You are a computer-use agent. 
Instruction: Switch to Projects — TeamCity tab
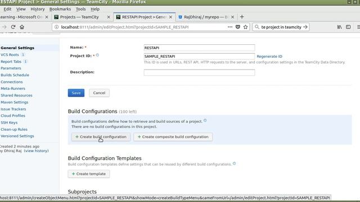click(x=79, y=17)
